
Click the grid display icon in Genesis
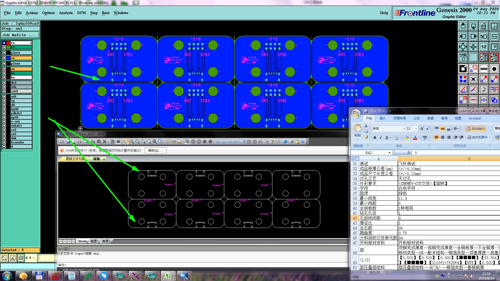[x=473, y=57]
